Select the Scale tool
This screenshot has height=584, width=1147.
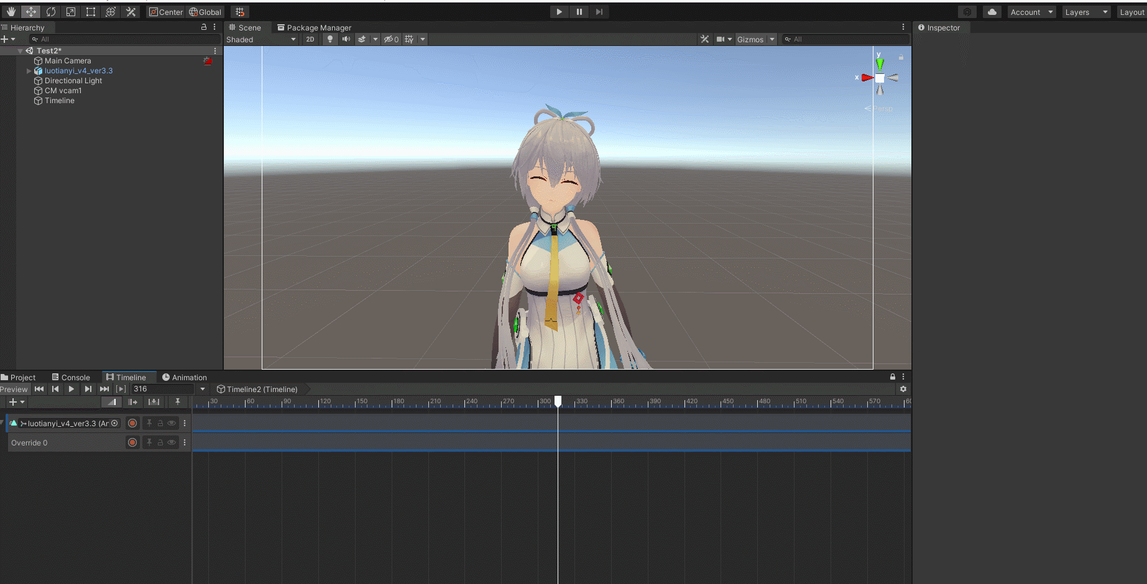coord(71,12)
